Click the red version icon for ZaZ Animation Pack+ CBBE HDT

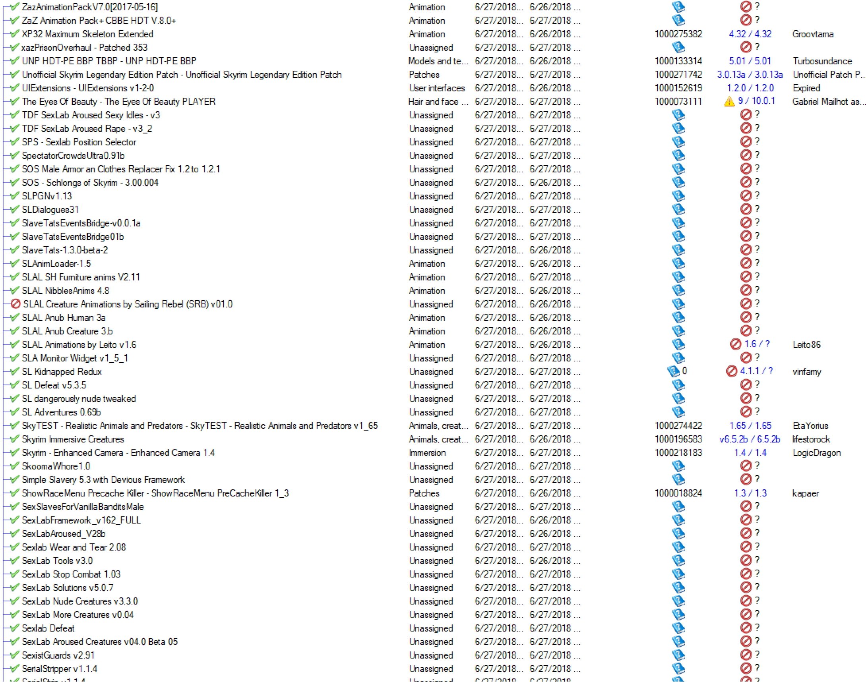[745, 20]
